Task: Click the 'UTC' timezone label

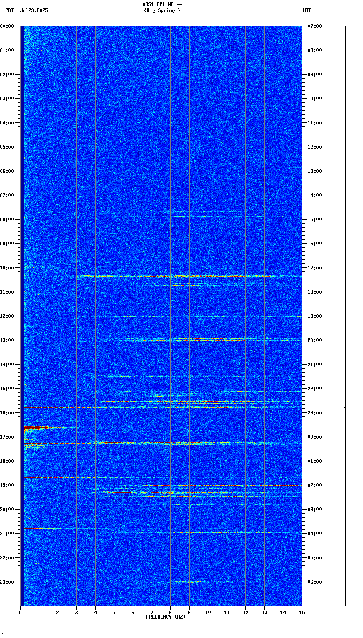Action: click(x=307, y=10)
